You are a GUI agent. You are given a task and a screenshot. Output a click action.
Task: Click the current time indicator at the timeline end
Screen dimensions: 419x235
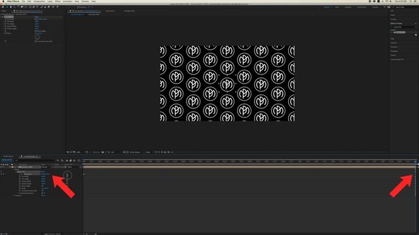click(415, 161)
